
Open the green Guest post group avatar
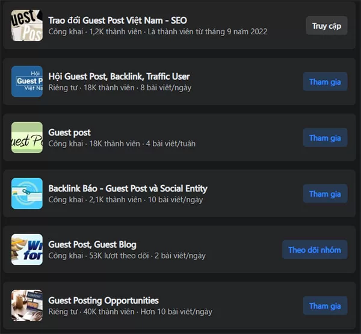coord(27,138)
